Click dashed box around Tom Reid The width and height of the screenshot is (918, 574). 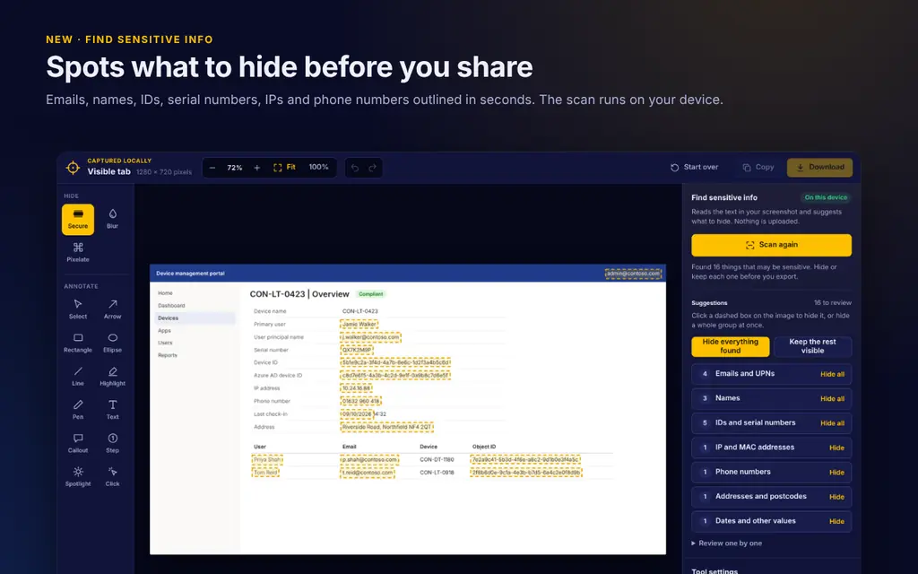pos(265,473)
